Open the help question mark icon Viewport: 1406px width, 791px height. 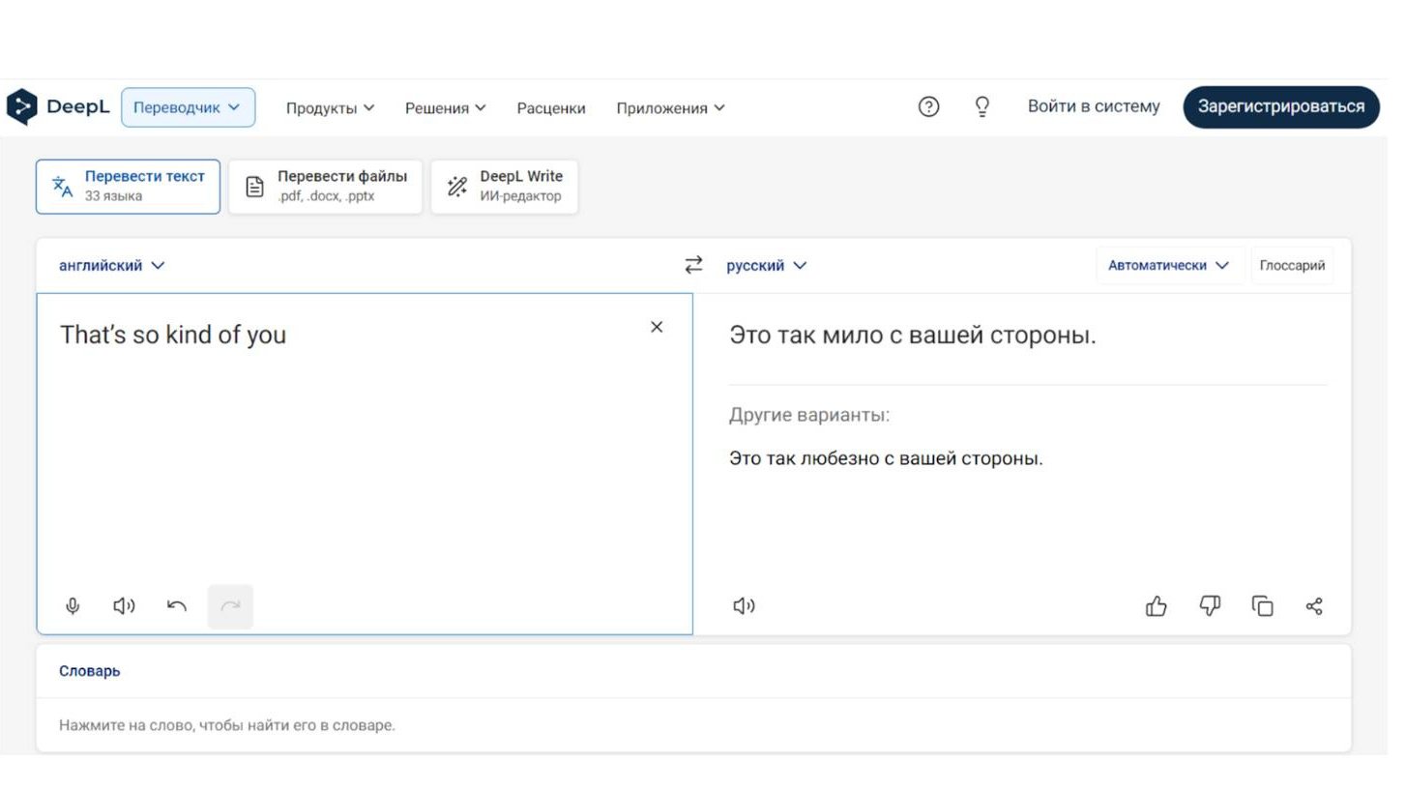click(x=928, y=107)
